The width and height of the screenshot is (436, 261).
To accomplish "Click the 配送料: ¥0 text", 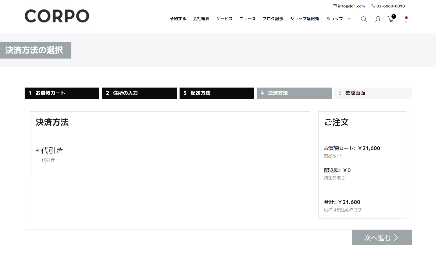I will [337, 170].
